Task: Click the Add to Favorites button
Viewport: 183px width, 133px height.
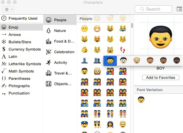Action: [x=161, y=77]
